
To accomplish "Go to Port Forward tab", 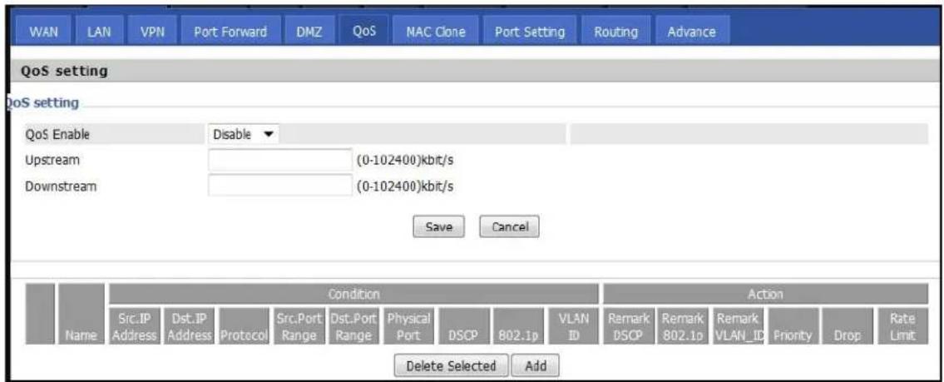I will click(230, 32).
